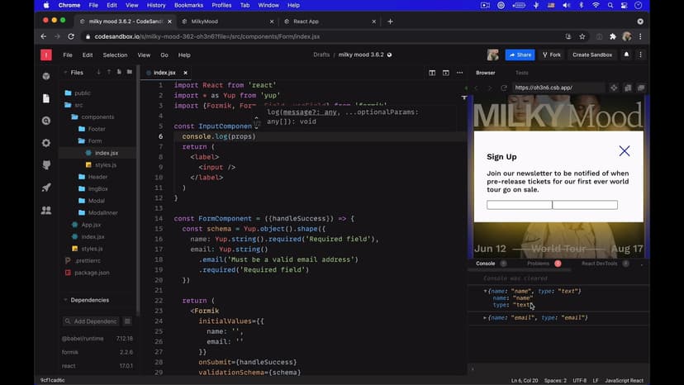Click the Add Dependency search field
The height and width of the screenshot is (385, 684).
[x=96, y=321]
